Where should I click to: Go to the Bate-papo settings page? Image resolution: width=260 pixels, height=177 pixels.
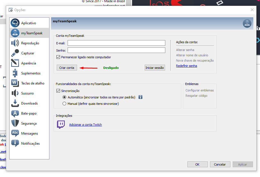click(x=29, y=113)
